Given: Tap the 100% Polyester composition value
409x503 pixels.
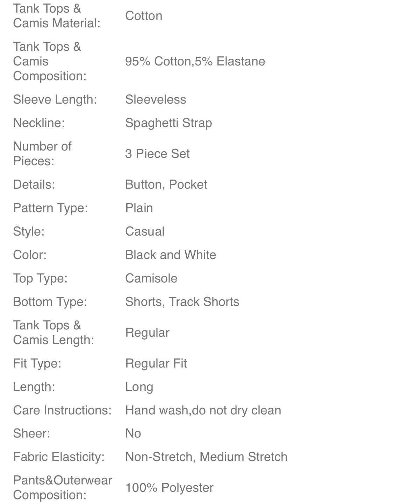Looking at the screenshot, I should 169,488.
